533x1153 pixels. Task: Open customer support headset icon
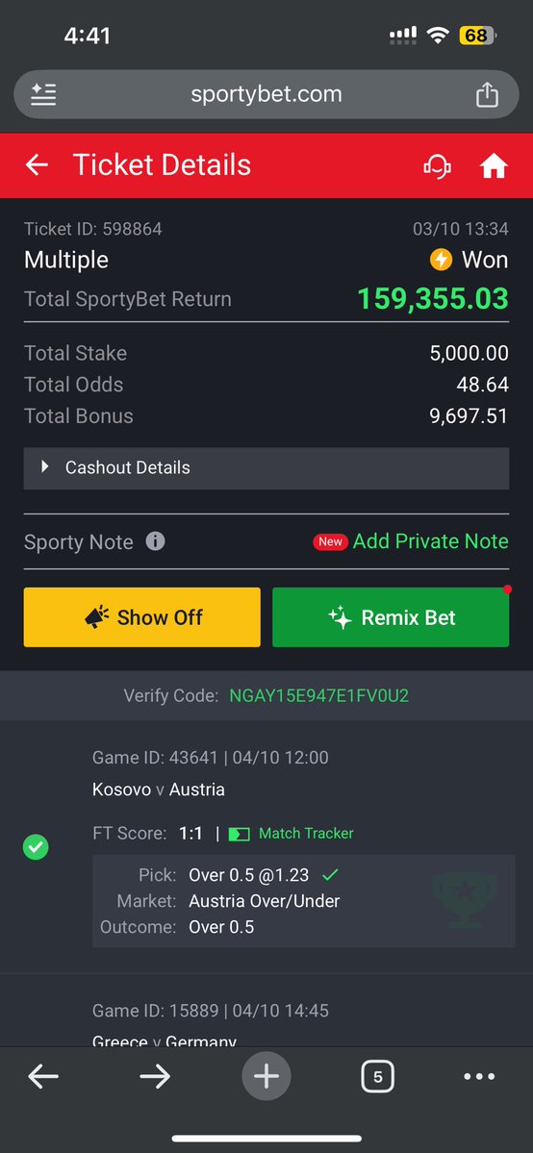[438, 165]
